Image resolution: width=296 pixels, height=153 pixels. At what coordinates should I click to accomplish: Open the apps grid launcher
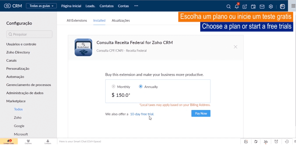[293, 6]
